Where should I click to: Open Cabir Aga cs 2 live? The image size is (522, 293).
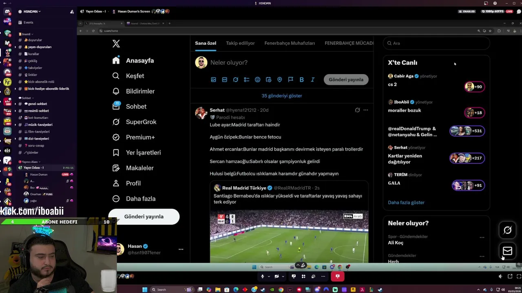pos(436,81)
